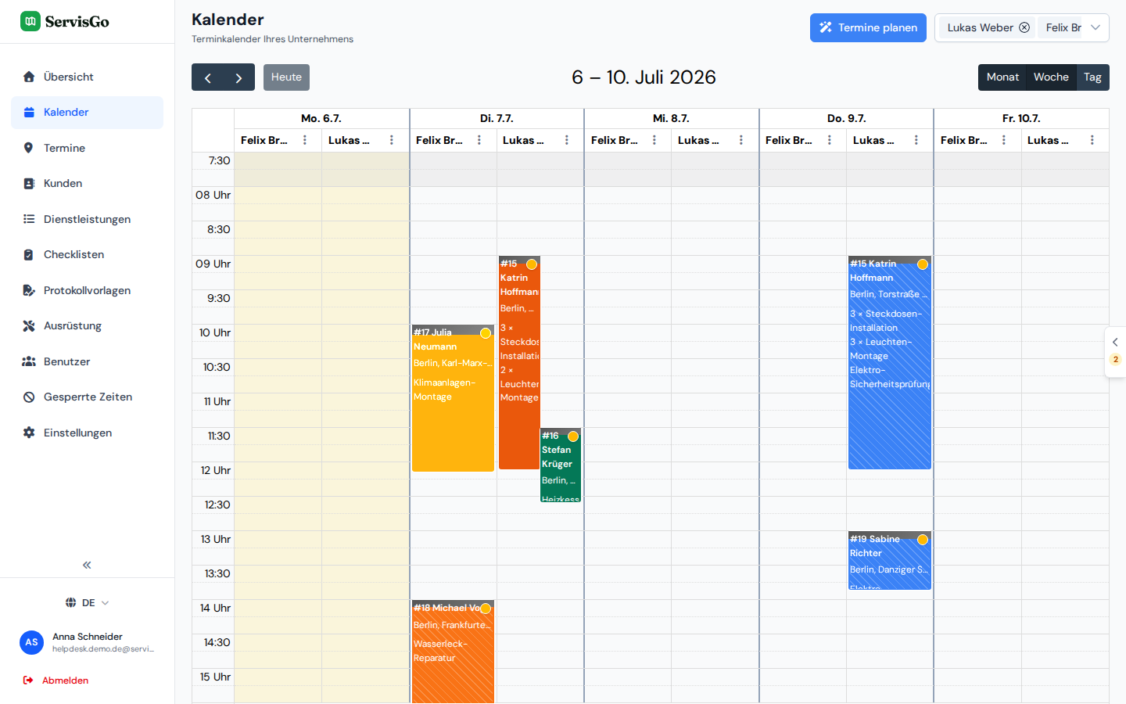The height and width of the screenshot is (704, 1126).
Task: Click the Di. 7.7. day header
Action: click(497, 119)
